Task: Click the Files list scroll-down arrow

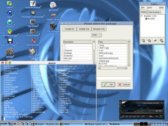Action: [129, 65]
